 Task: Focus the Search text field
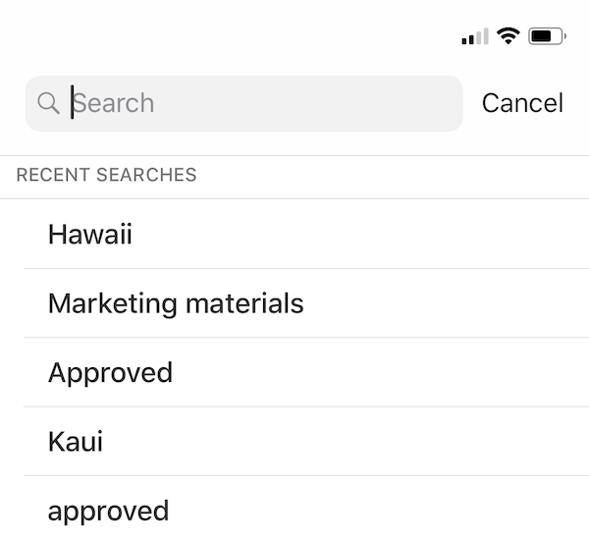[244, 104]
